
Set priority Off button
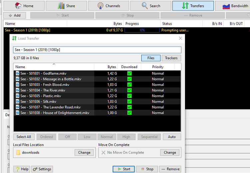[67, 137]
